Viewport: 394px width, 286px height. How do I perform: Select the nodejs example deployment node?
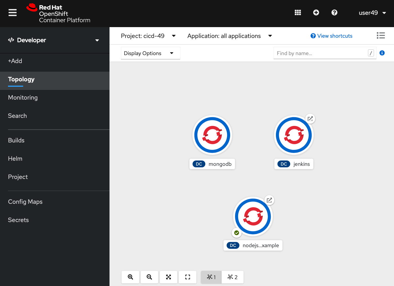(x=253, y=216)
